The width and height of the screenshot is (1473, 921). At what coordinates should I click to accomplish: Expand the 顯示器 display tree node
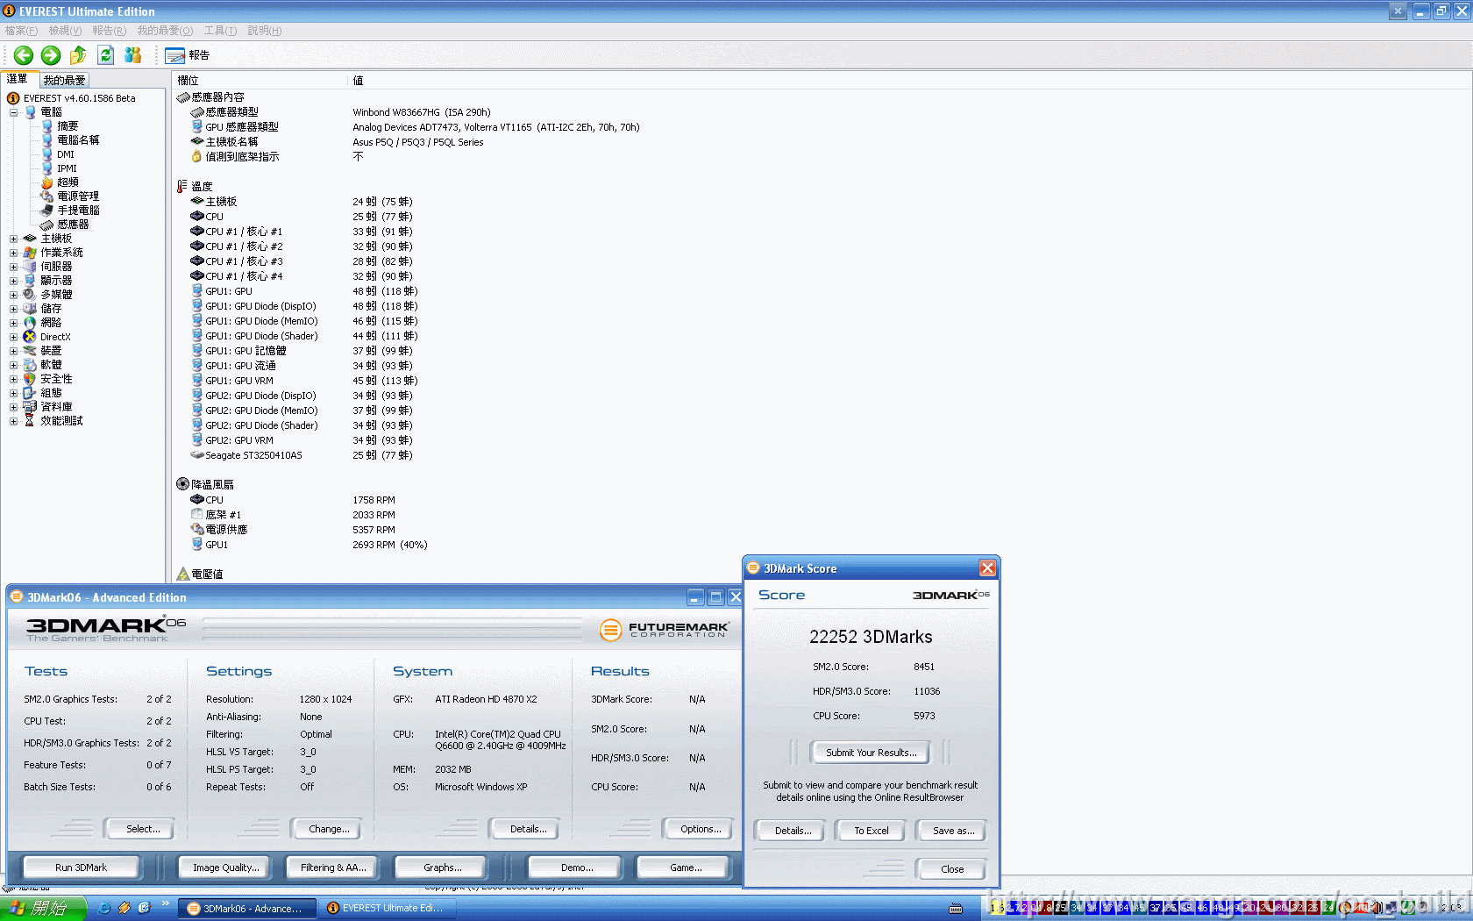13,281
